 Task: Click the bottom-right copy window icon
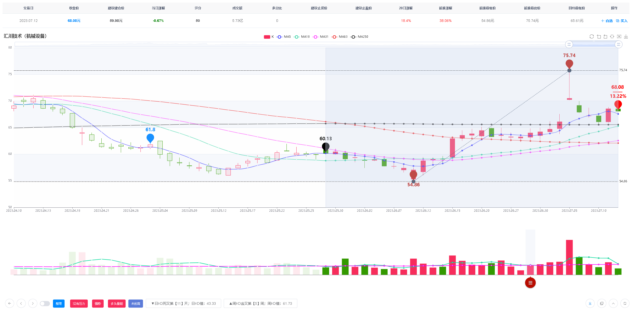tap(602, 303)
